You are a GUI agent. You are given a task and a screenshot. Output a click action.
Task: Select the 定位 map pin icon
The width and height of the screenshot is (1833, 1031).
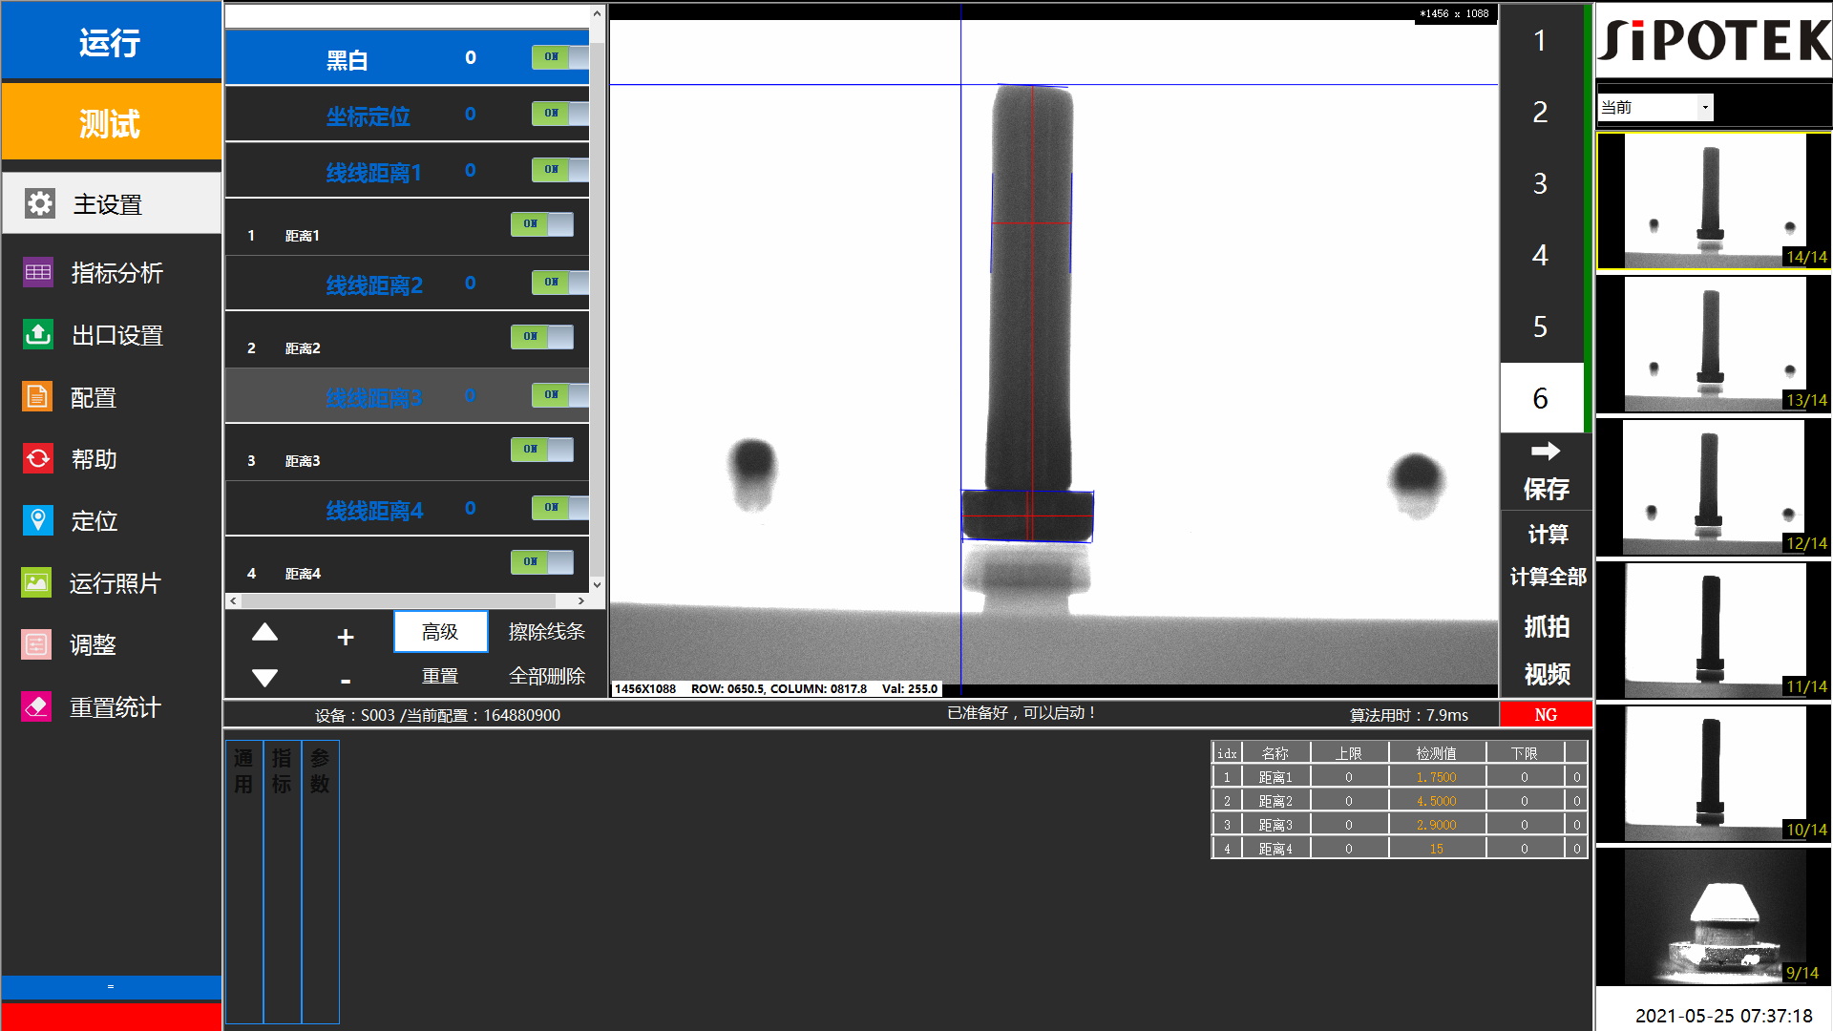[x=38, y=520]
